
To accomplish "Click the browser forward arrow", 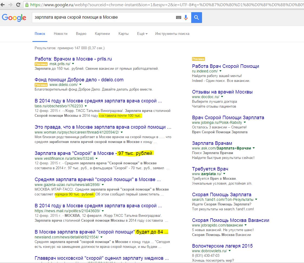I will tap(10, 5).
